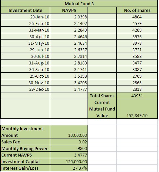Select total shares value 43951

(137, 96)
